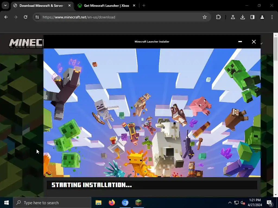Toggle the browser side panel
The height and width of the screenshot is (208, 278).
click(252, 17)
